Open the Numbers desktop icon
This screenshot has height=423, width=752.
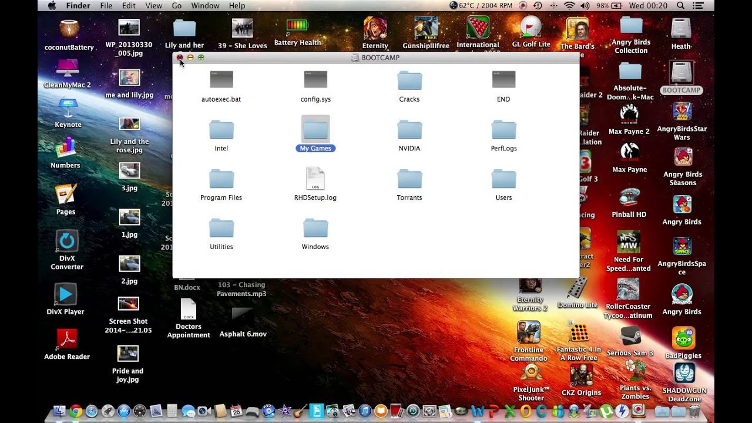[x=65, y=148]
